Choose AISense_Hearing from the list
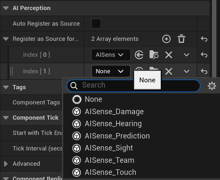The height and width of the screenshot is (180, 220). point(113,124)
